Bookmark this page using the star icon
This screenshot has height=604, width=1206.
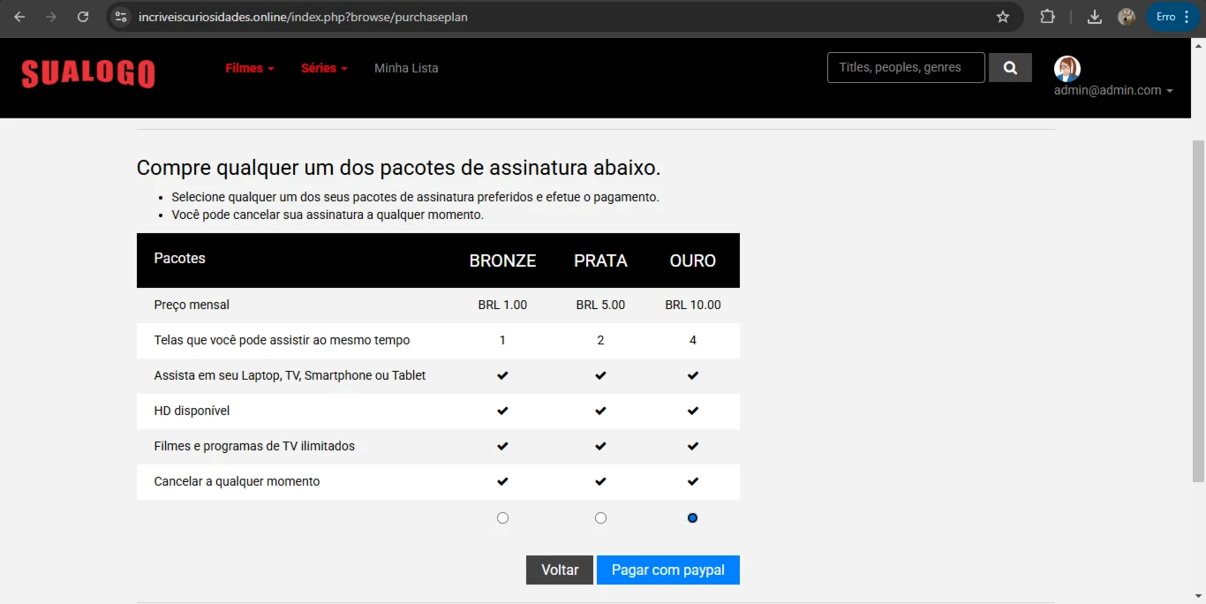1002,17
